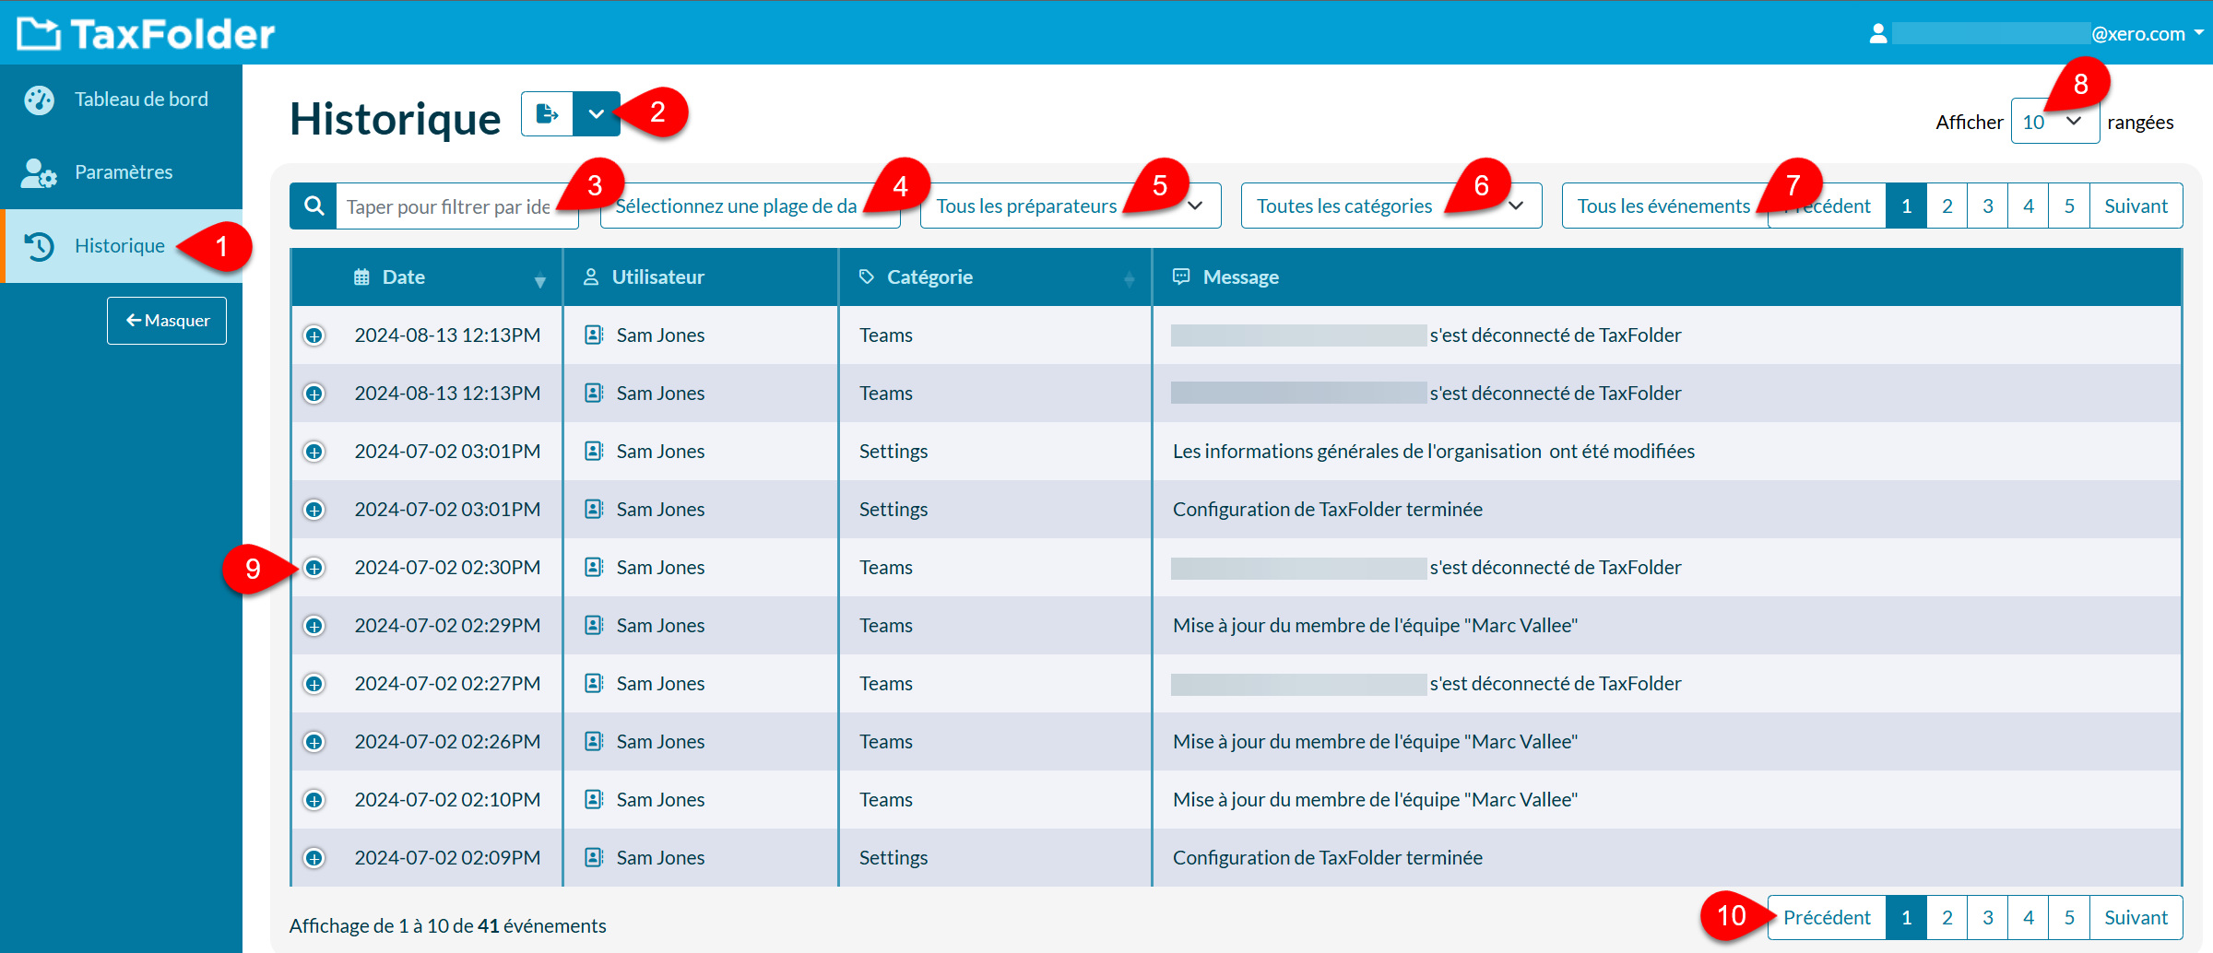Expand row 2024-07-02 02:09PM
Image resolution: width=2213 pixels, height=953 pixels.
[x=314, y=858]
